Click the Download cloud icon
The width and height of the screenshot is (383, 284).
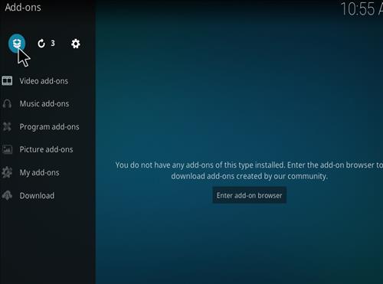(x=7, y=195)
